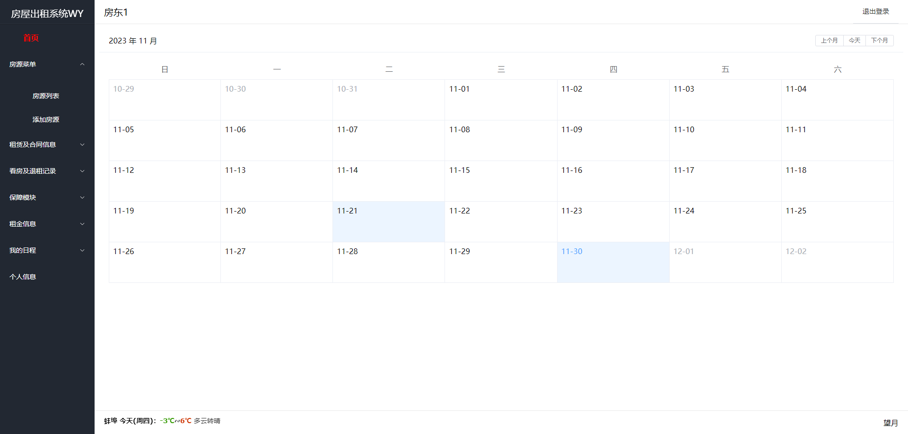The height and width of the screenshot is (434, 908).
Task: Select the 11-15 calendar cell
Action: point(500,181)
